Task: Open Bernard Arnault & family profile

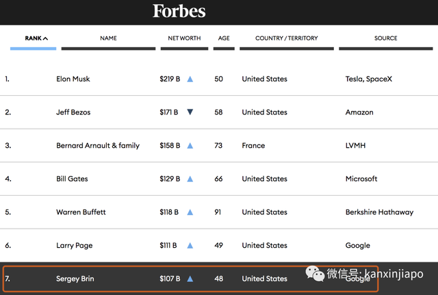Action: pos(98,146)
